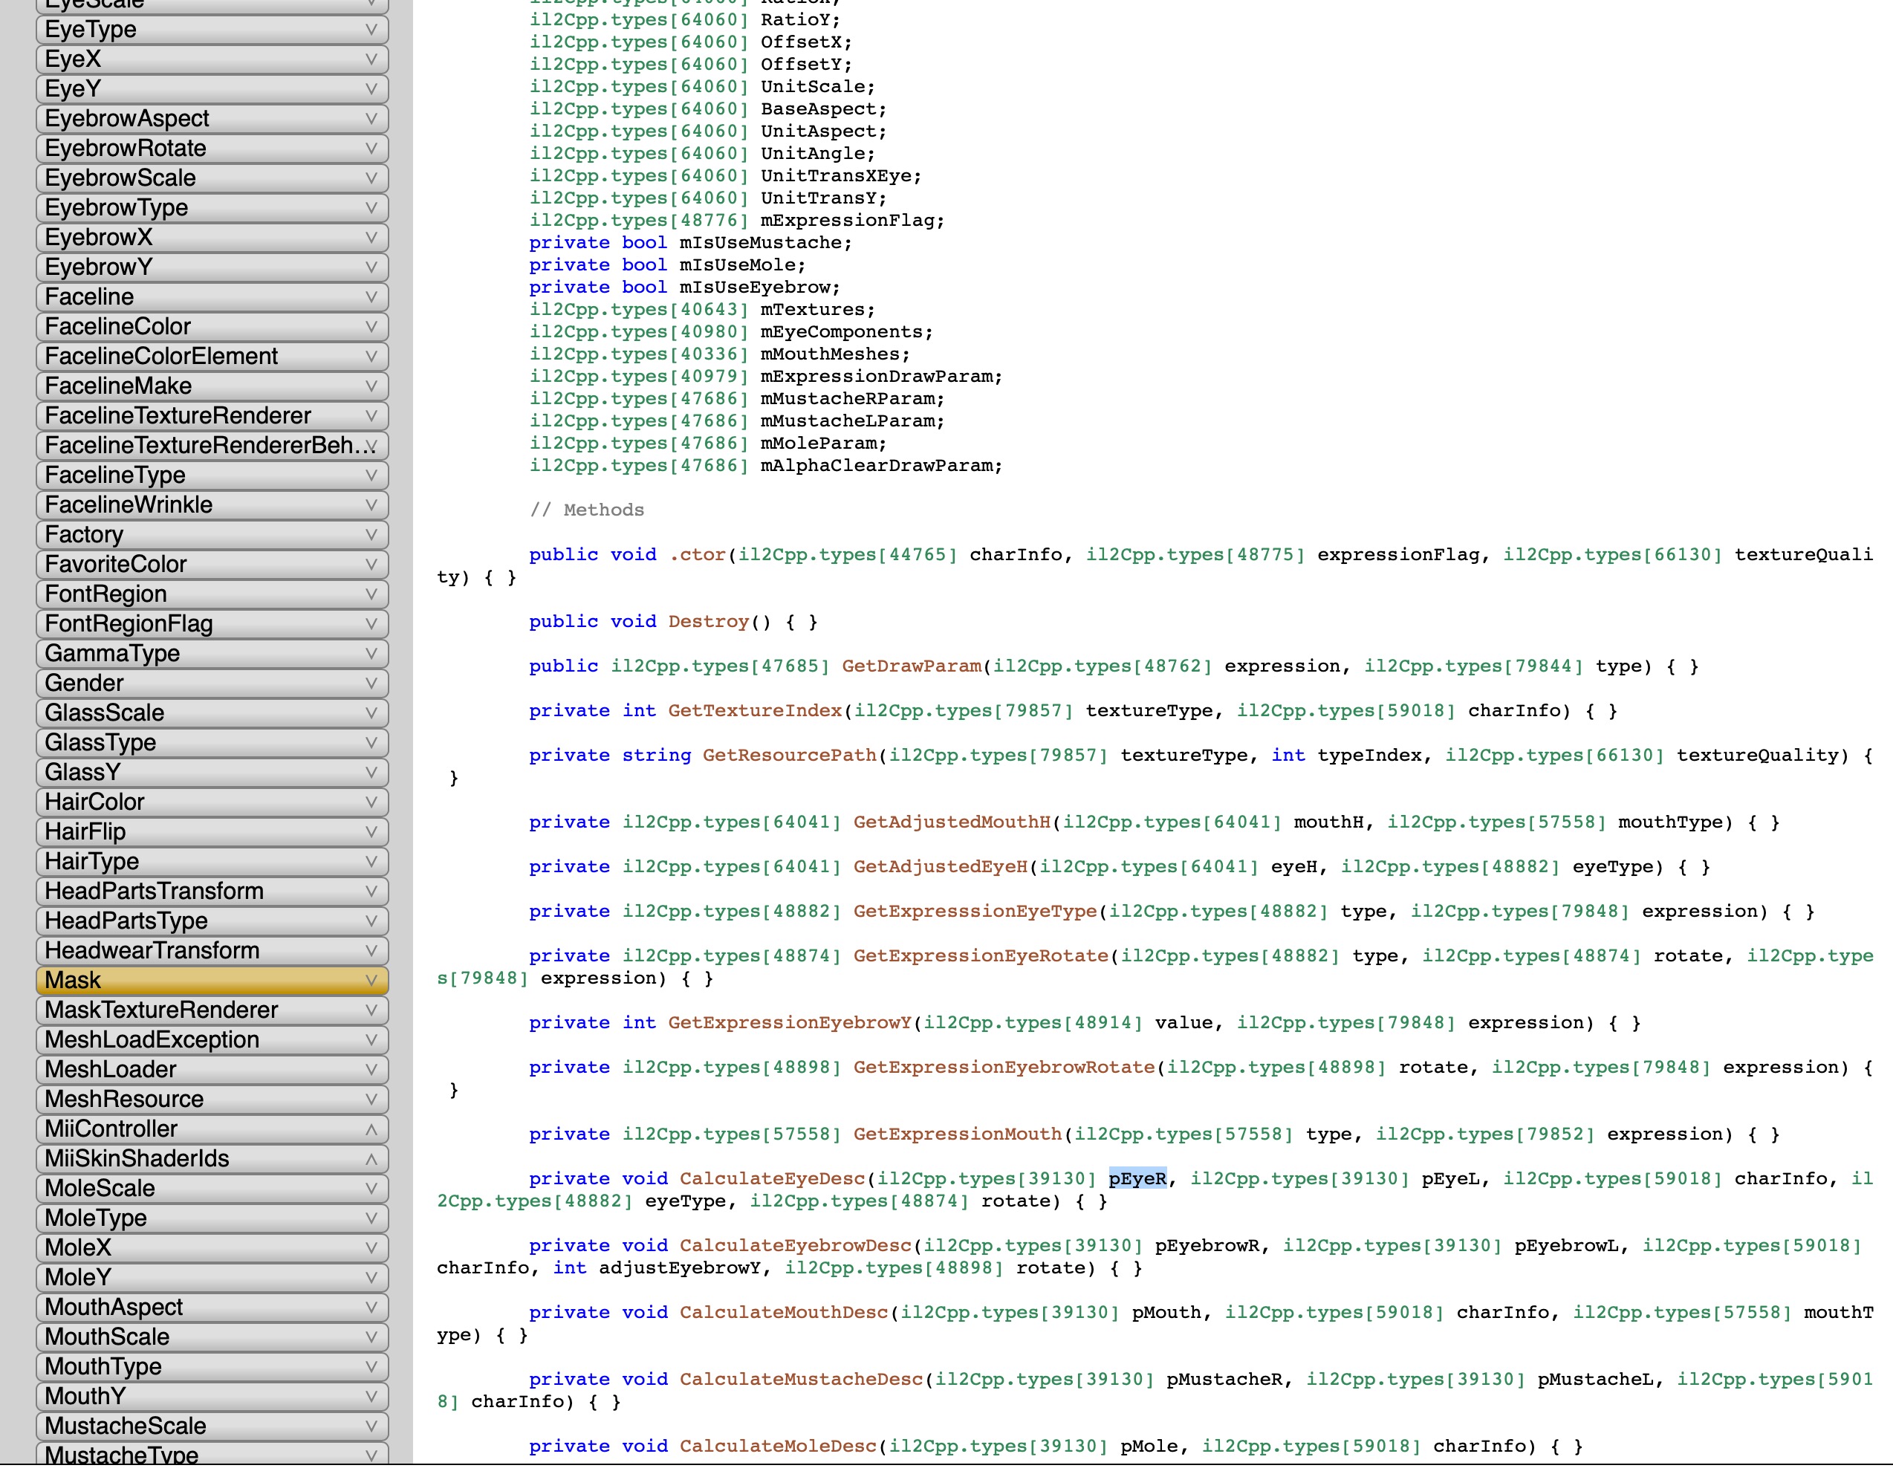Open the FacelineTextureRenderer class entry

[178, 416]
